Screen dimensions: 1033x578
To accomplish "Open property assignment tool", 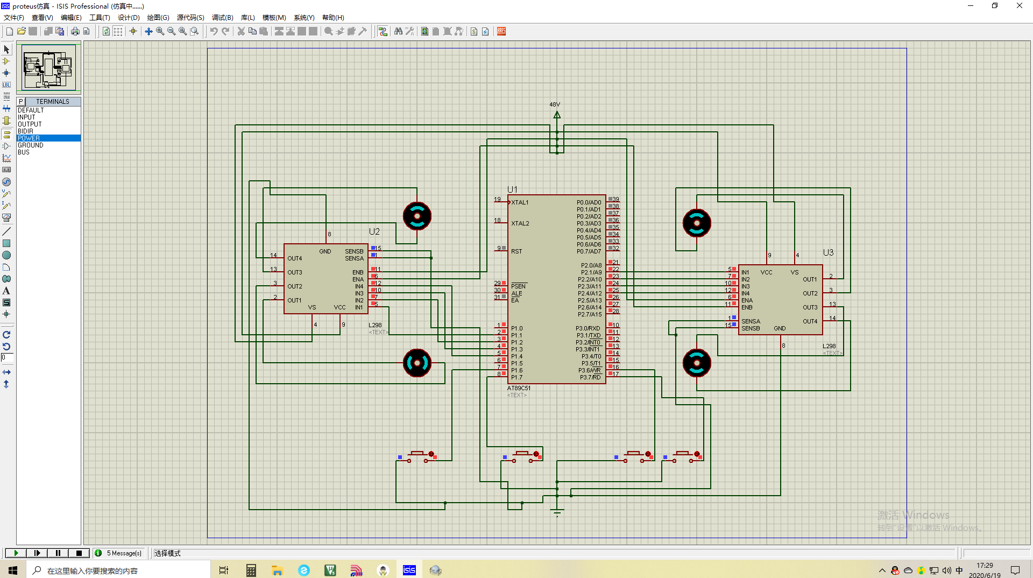I will (x=409, y=31).
